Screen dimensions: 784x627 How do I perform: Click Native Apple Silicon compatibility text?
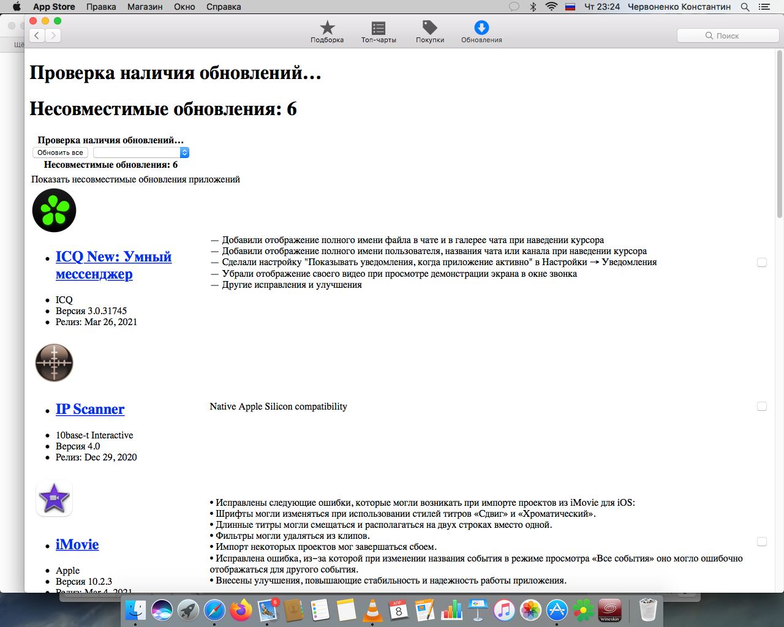click(x=278, y=406)
